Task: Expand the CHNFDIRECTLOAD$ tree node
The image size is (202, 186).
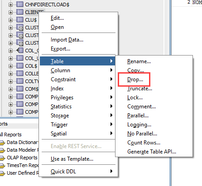Action: click(x=10, y=5)
